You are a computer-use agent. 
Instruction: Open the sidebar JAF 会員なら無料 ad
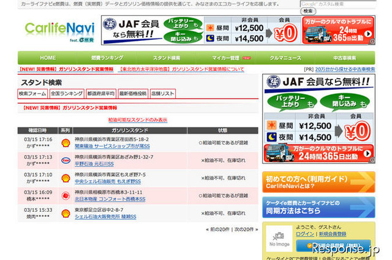click(318, 119)
